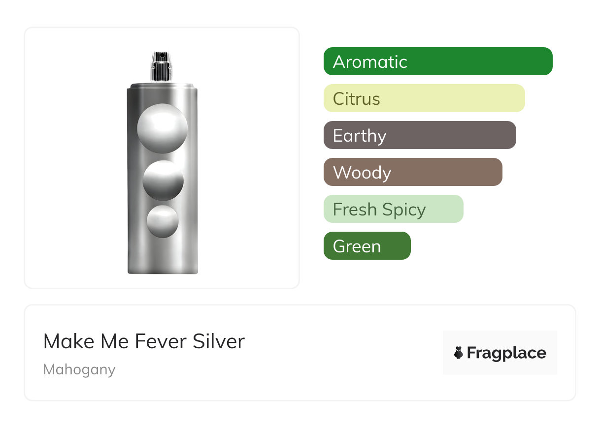The image size is (600, 425).
Task: Select the smallest bottom sphere on the bottle
Action: pyautogui.click(x=163, y=221)
